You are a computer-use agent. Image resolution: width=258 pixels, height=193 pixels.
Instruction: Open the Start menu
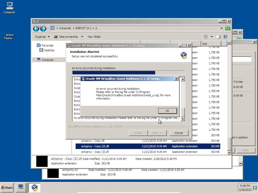[7, 187]
